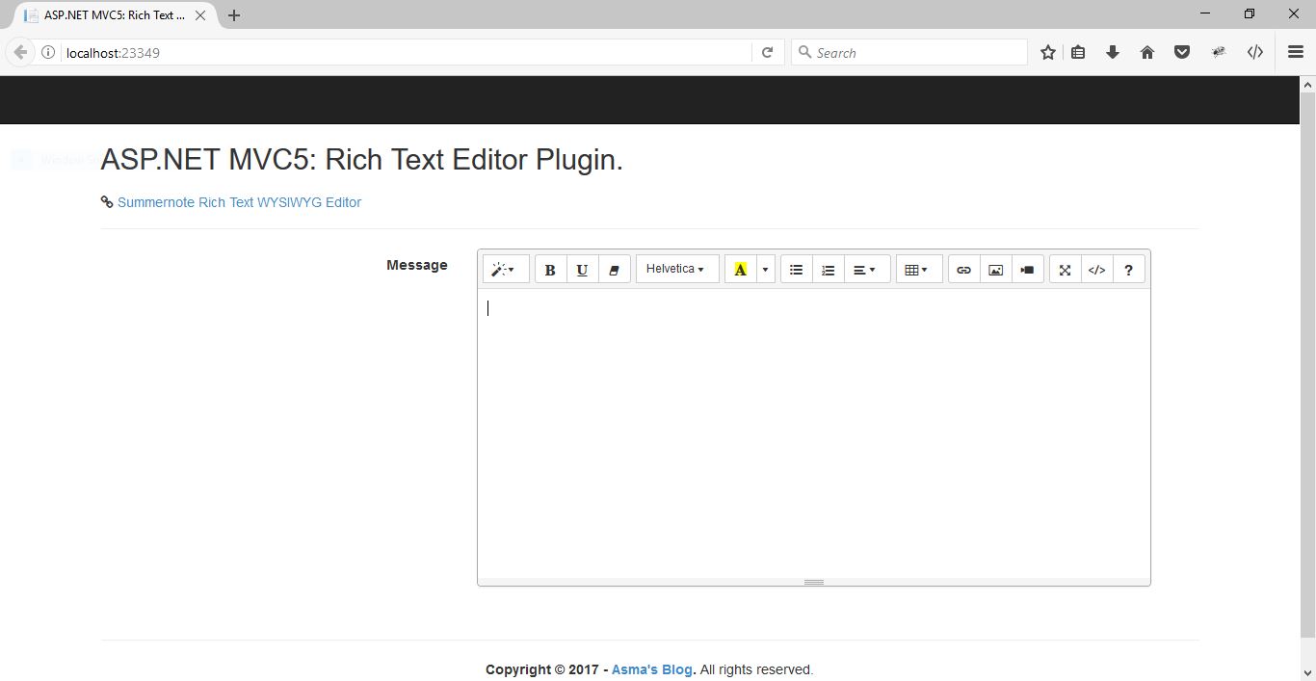Viewport: 1316px width, 681px height.
Task: Clear formatting with the eraser icon
Action: (x=615, y=269)
